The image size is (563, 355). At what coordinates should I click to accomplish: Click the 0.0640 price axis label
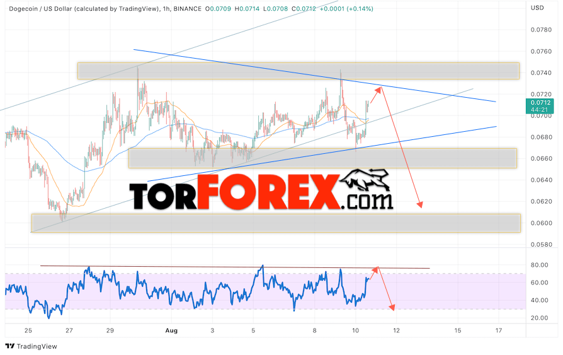coord(541,180)
